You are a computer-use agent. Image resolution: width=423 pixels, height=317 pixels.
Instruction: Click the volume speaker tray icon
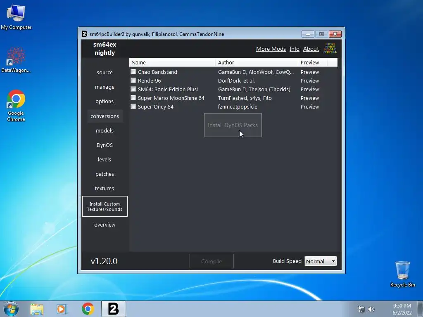[x=371, y=309]
